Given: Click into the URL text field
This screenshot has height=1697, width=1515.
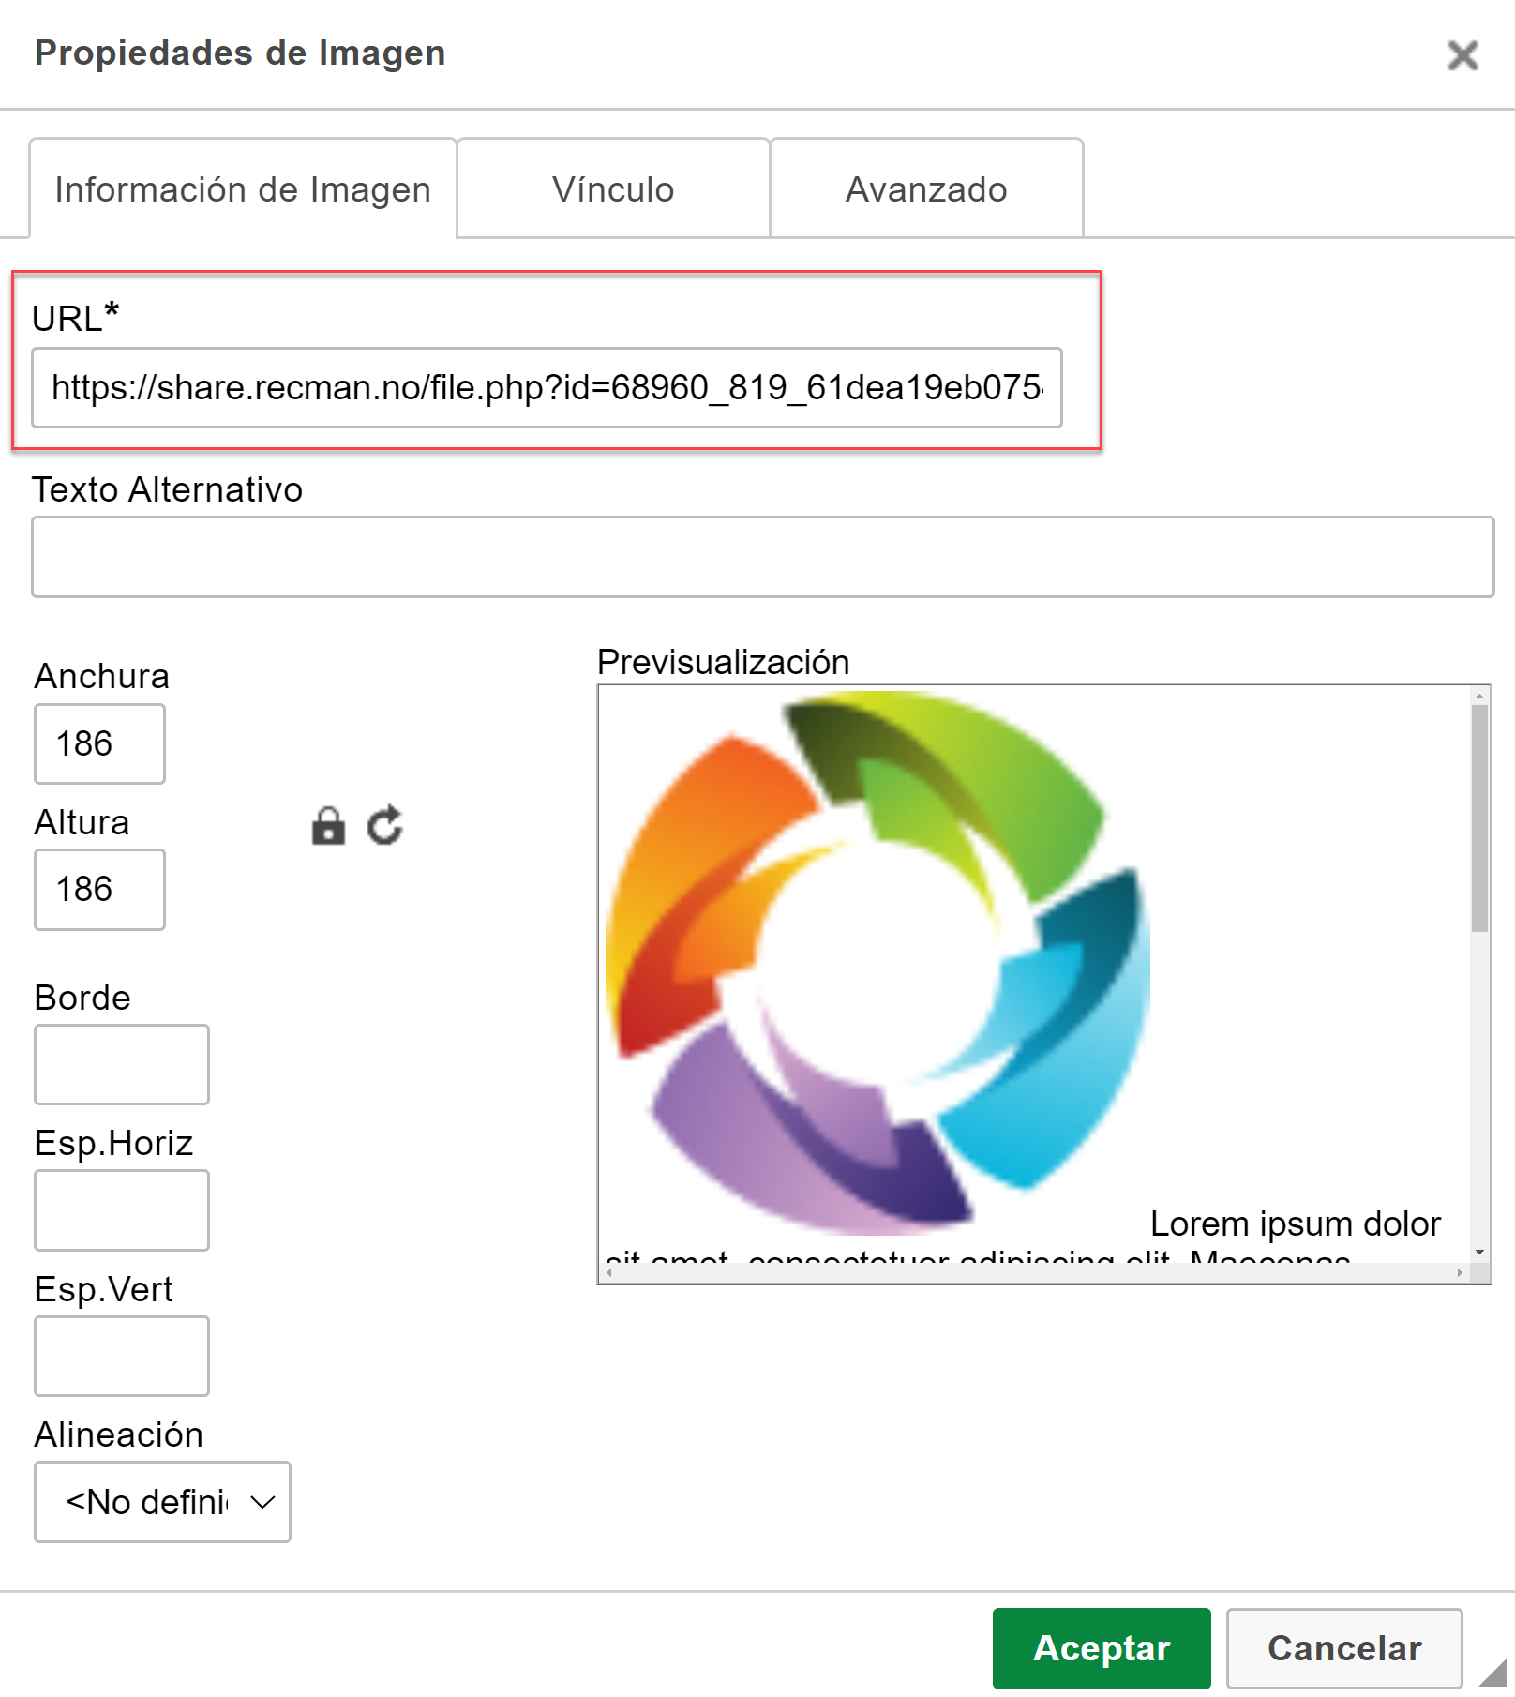Looking at the screenshot, I should [547, 388].
